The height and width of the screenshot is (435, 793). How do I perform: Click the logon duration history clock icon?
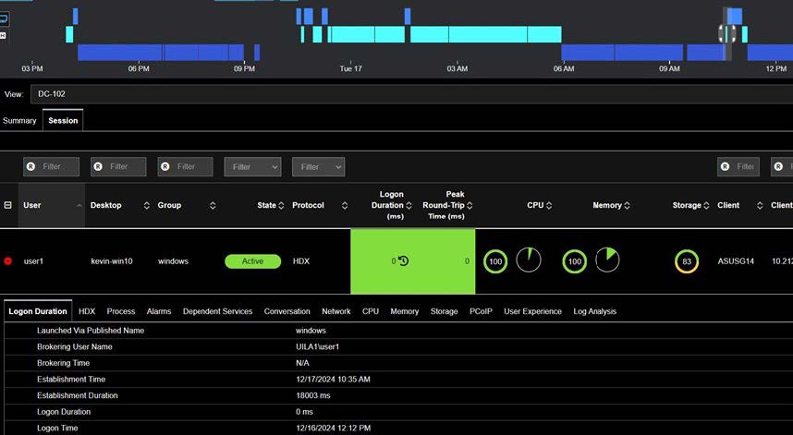pyautogui.click(x=403, y=261)
